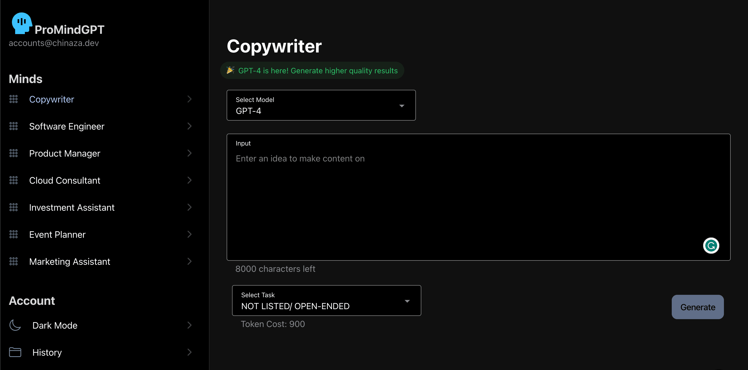Click the grid icon beside Investment Assistant

coord(13,207)
